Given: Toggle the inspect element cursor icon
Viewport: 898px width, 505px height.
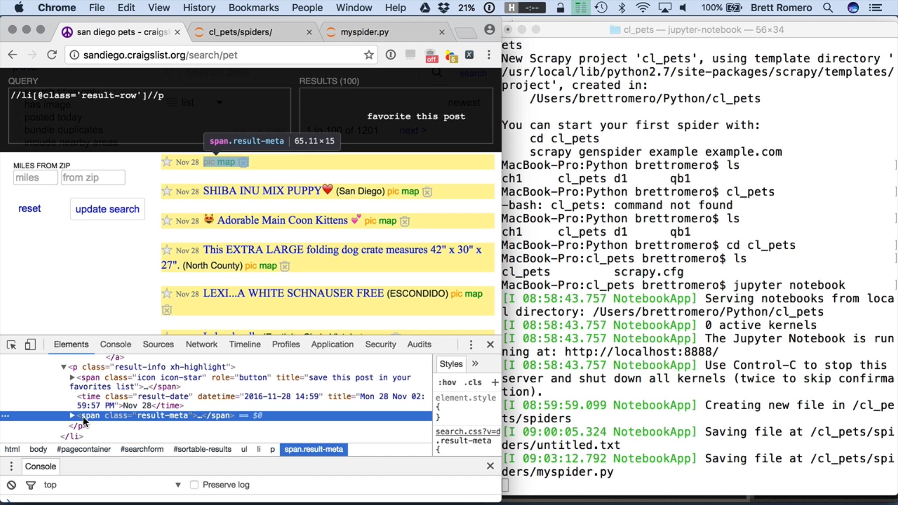Looking at the screenshot, I should click(x=11, y=344).
